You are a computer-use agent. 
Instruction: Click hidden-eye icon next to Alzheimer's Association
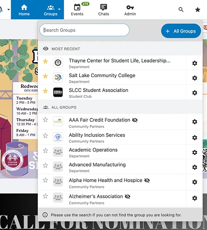pyautogui.click(x=128, y=196)
